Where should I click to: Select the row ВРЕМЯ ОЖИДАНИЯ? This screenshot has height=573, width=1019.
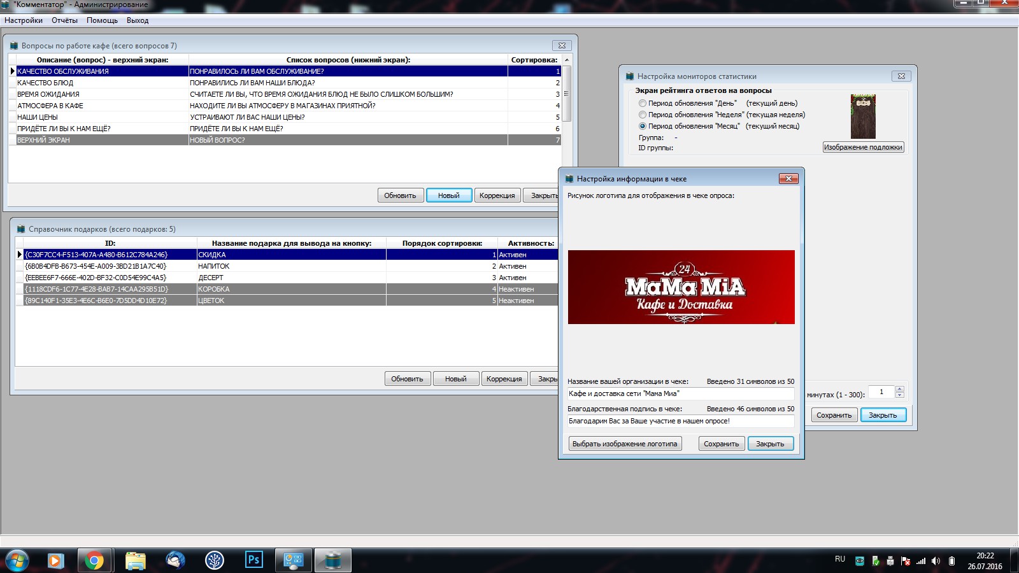tap(285, 94)
